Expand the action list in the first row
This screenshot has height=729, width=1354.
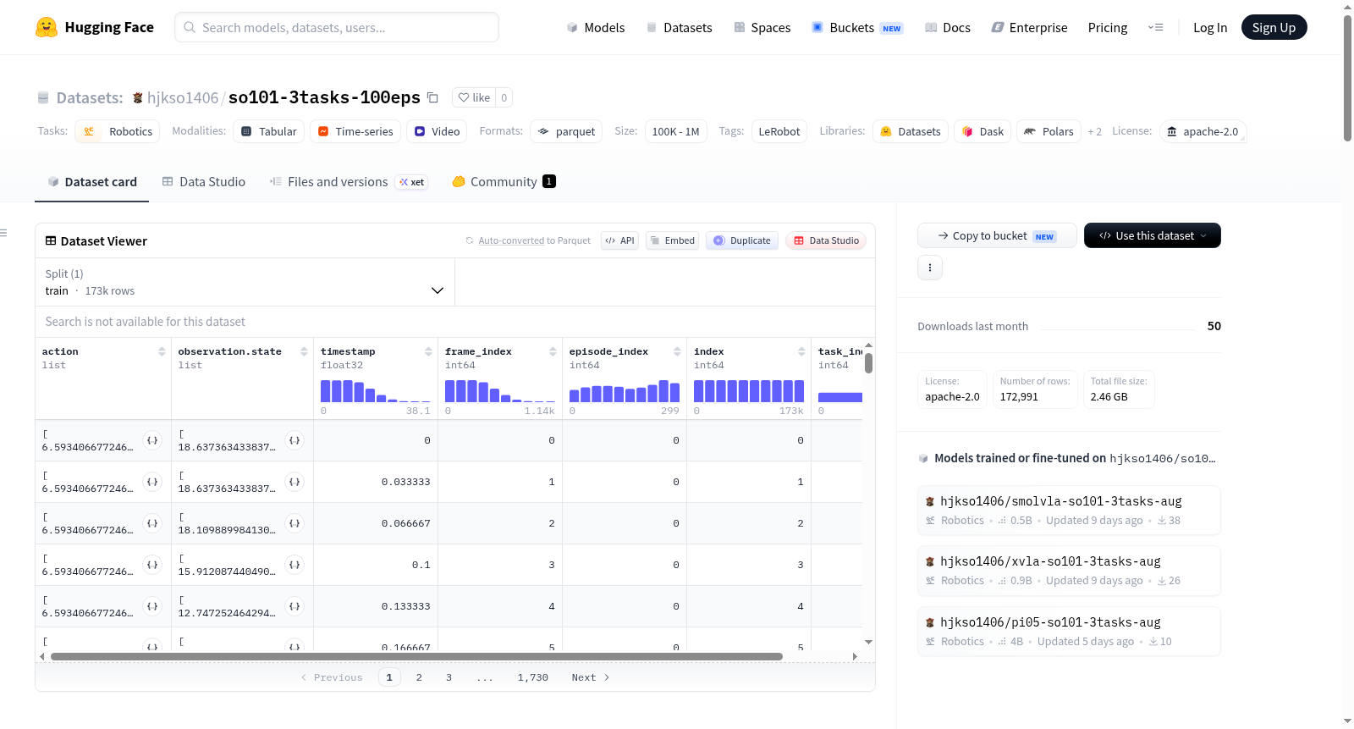[152, 440]
